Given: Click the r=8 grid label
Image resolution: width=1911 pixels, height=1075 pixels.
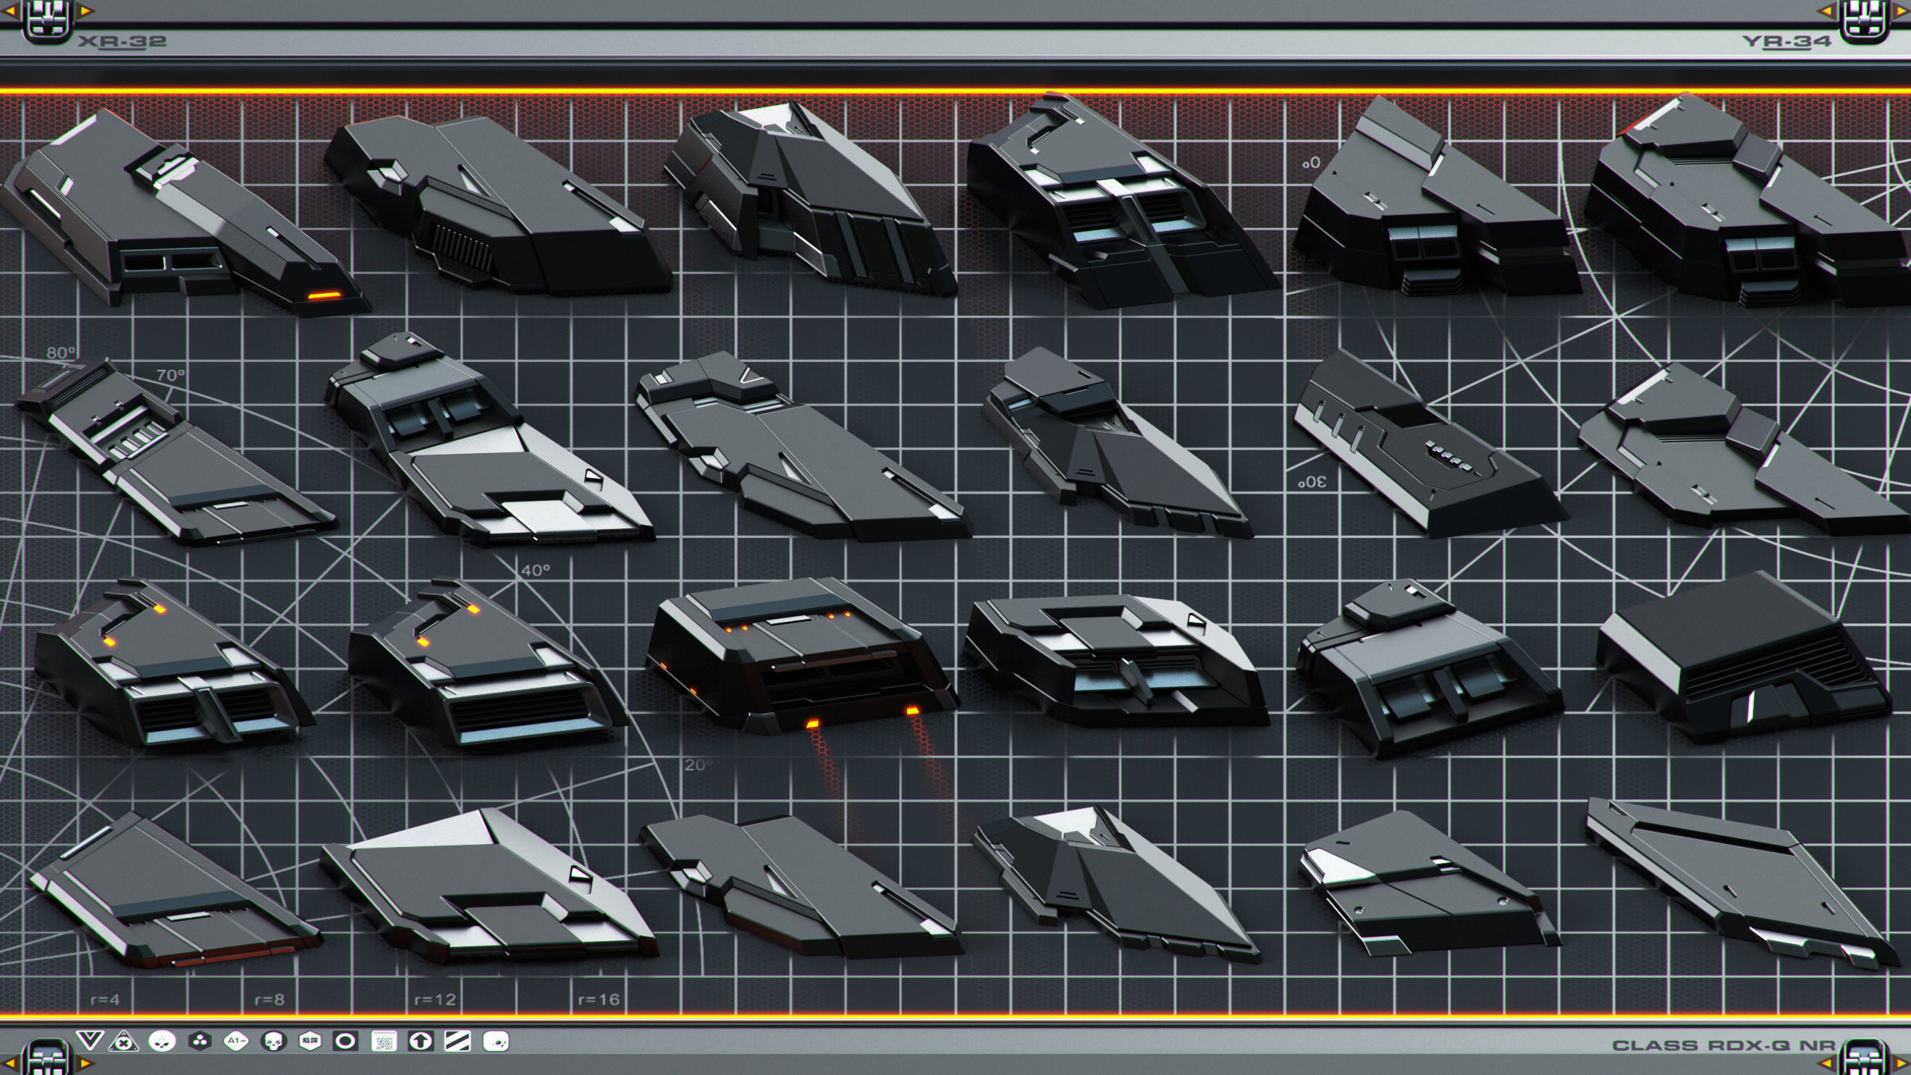Looking at the screenshot, I should tap(269, 999).
